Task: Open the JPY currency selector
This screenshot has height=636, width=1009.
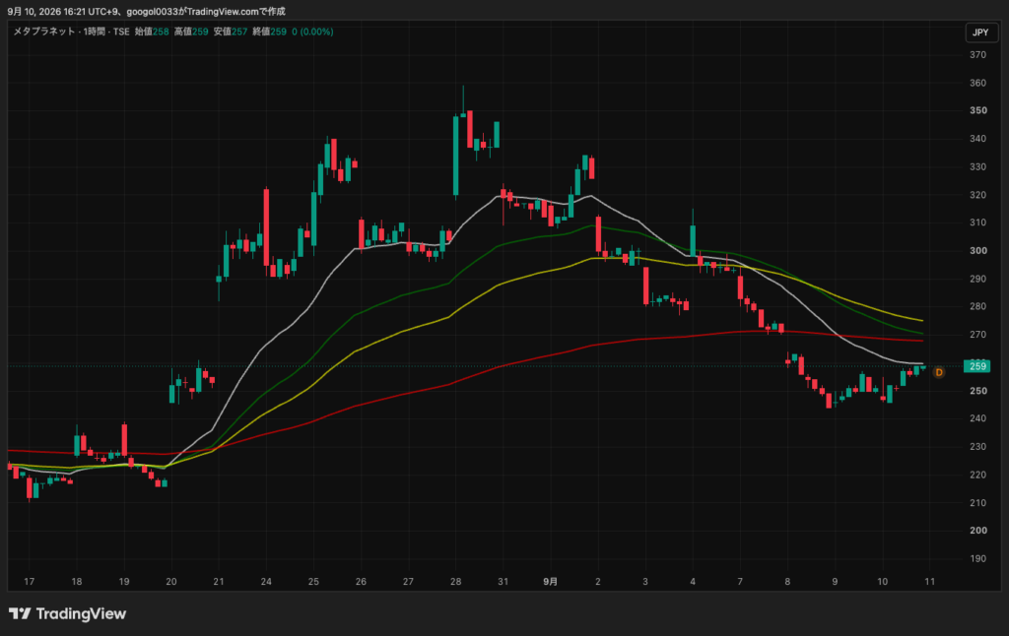Action: click(x=980, y=32)
